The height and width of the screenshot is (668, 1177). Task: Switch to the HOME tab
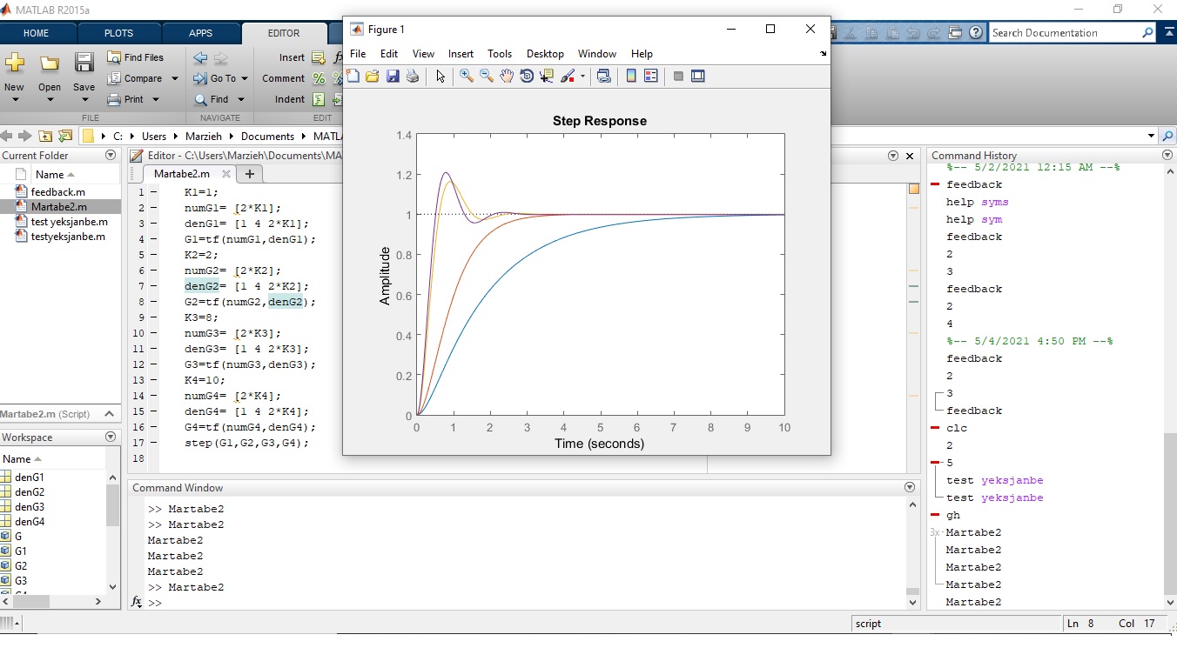coord(37,33)
